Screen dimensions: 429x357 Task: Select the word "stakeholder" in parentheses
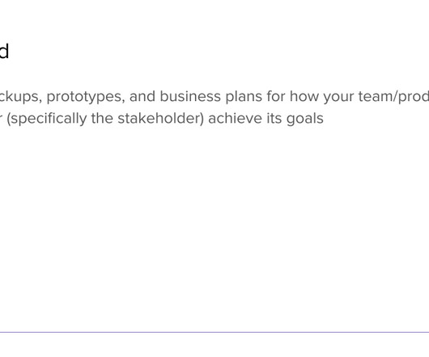click(159, 119)
